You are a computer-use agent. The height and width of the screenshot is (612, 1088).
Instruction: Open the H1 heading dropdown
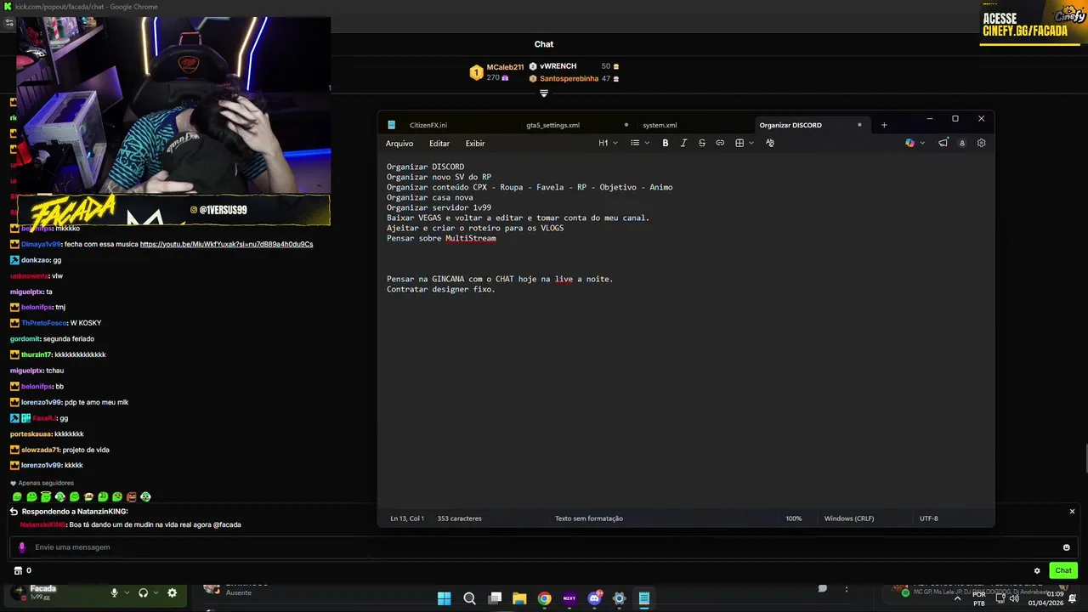coord(608,143)
